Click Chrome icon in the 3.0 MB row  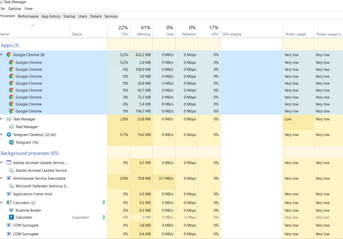pyautogui.click(x=11, y=76)
